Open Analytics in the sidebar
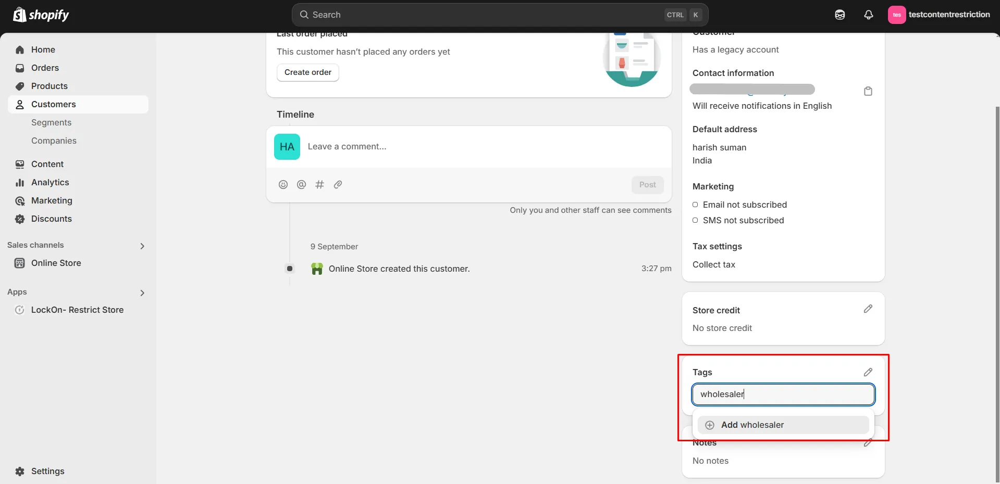 coord(78,182)
